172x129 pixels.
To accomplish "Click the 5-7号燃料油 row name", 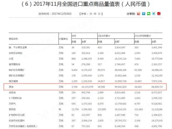I will tap(15, 98).
